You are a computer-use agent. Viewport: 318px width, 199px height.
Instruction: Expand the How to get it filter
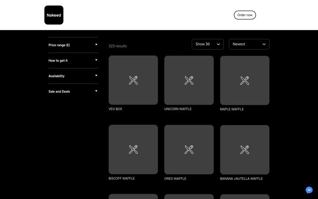(x=73, y=61)
